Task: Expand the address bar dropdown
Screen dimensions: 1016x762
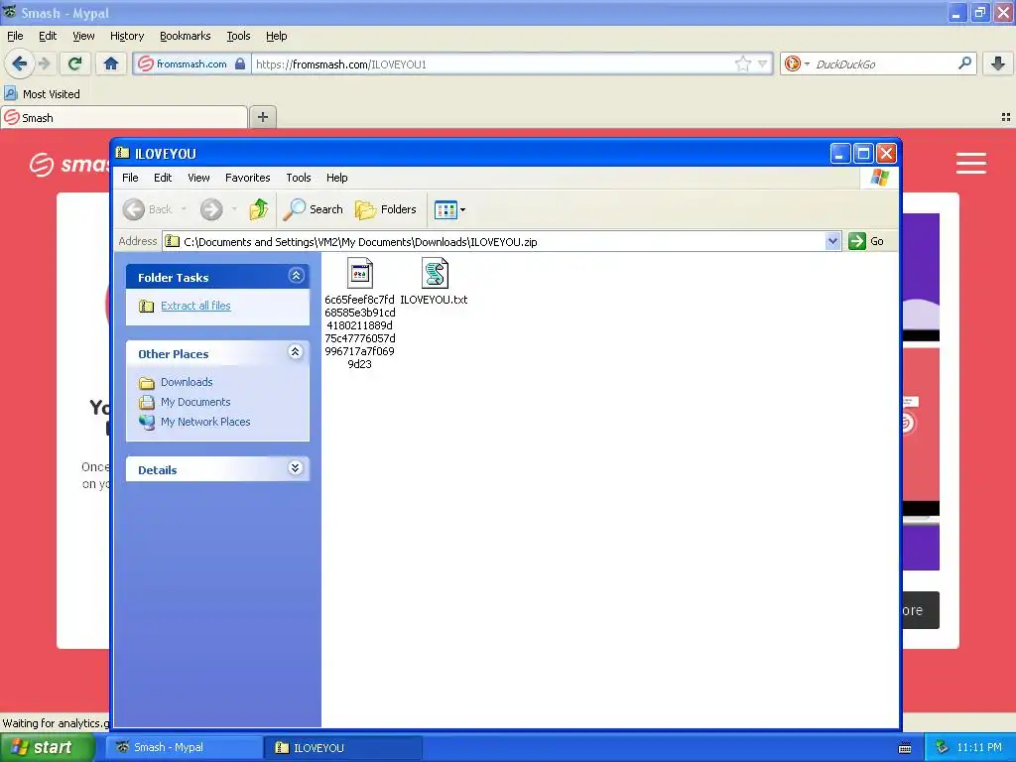Action: tap(832, 242)
